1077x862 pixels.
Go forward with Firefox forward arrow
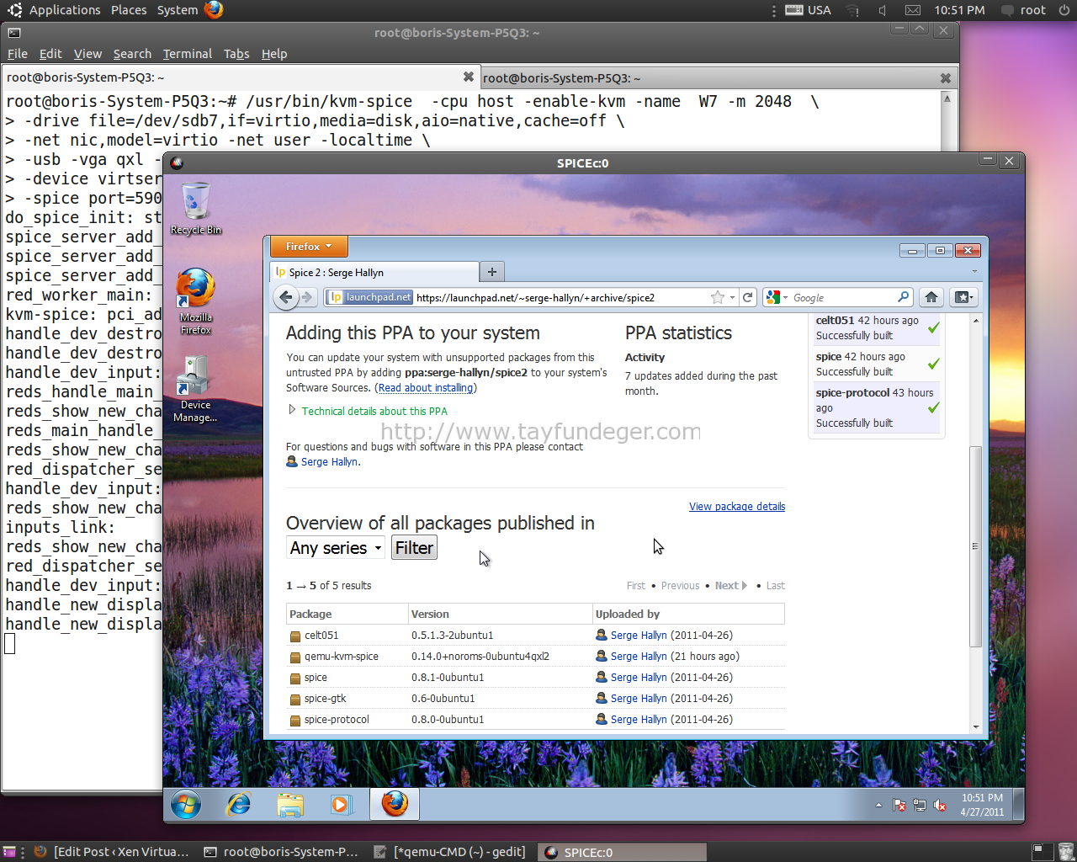pos(307,297)
